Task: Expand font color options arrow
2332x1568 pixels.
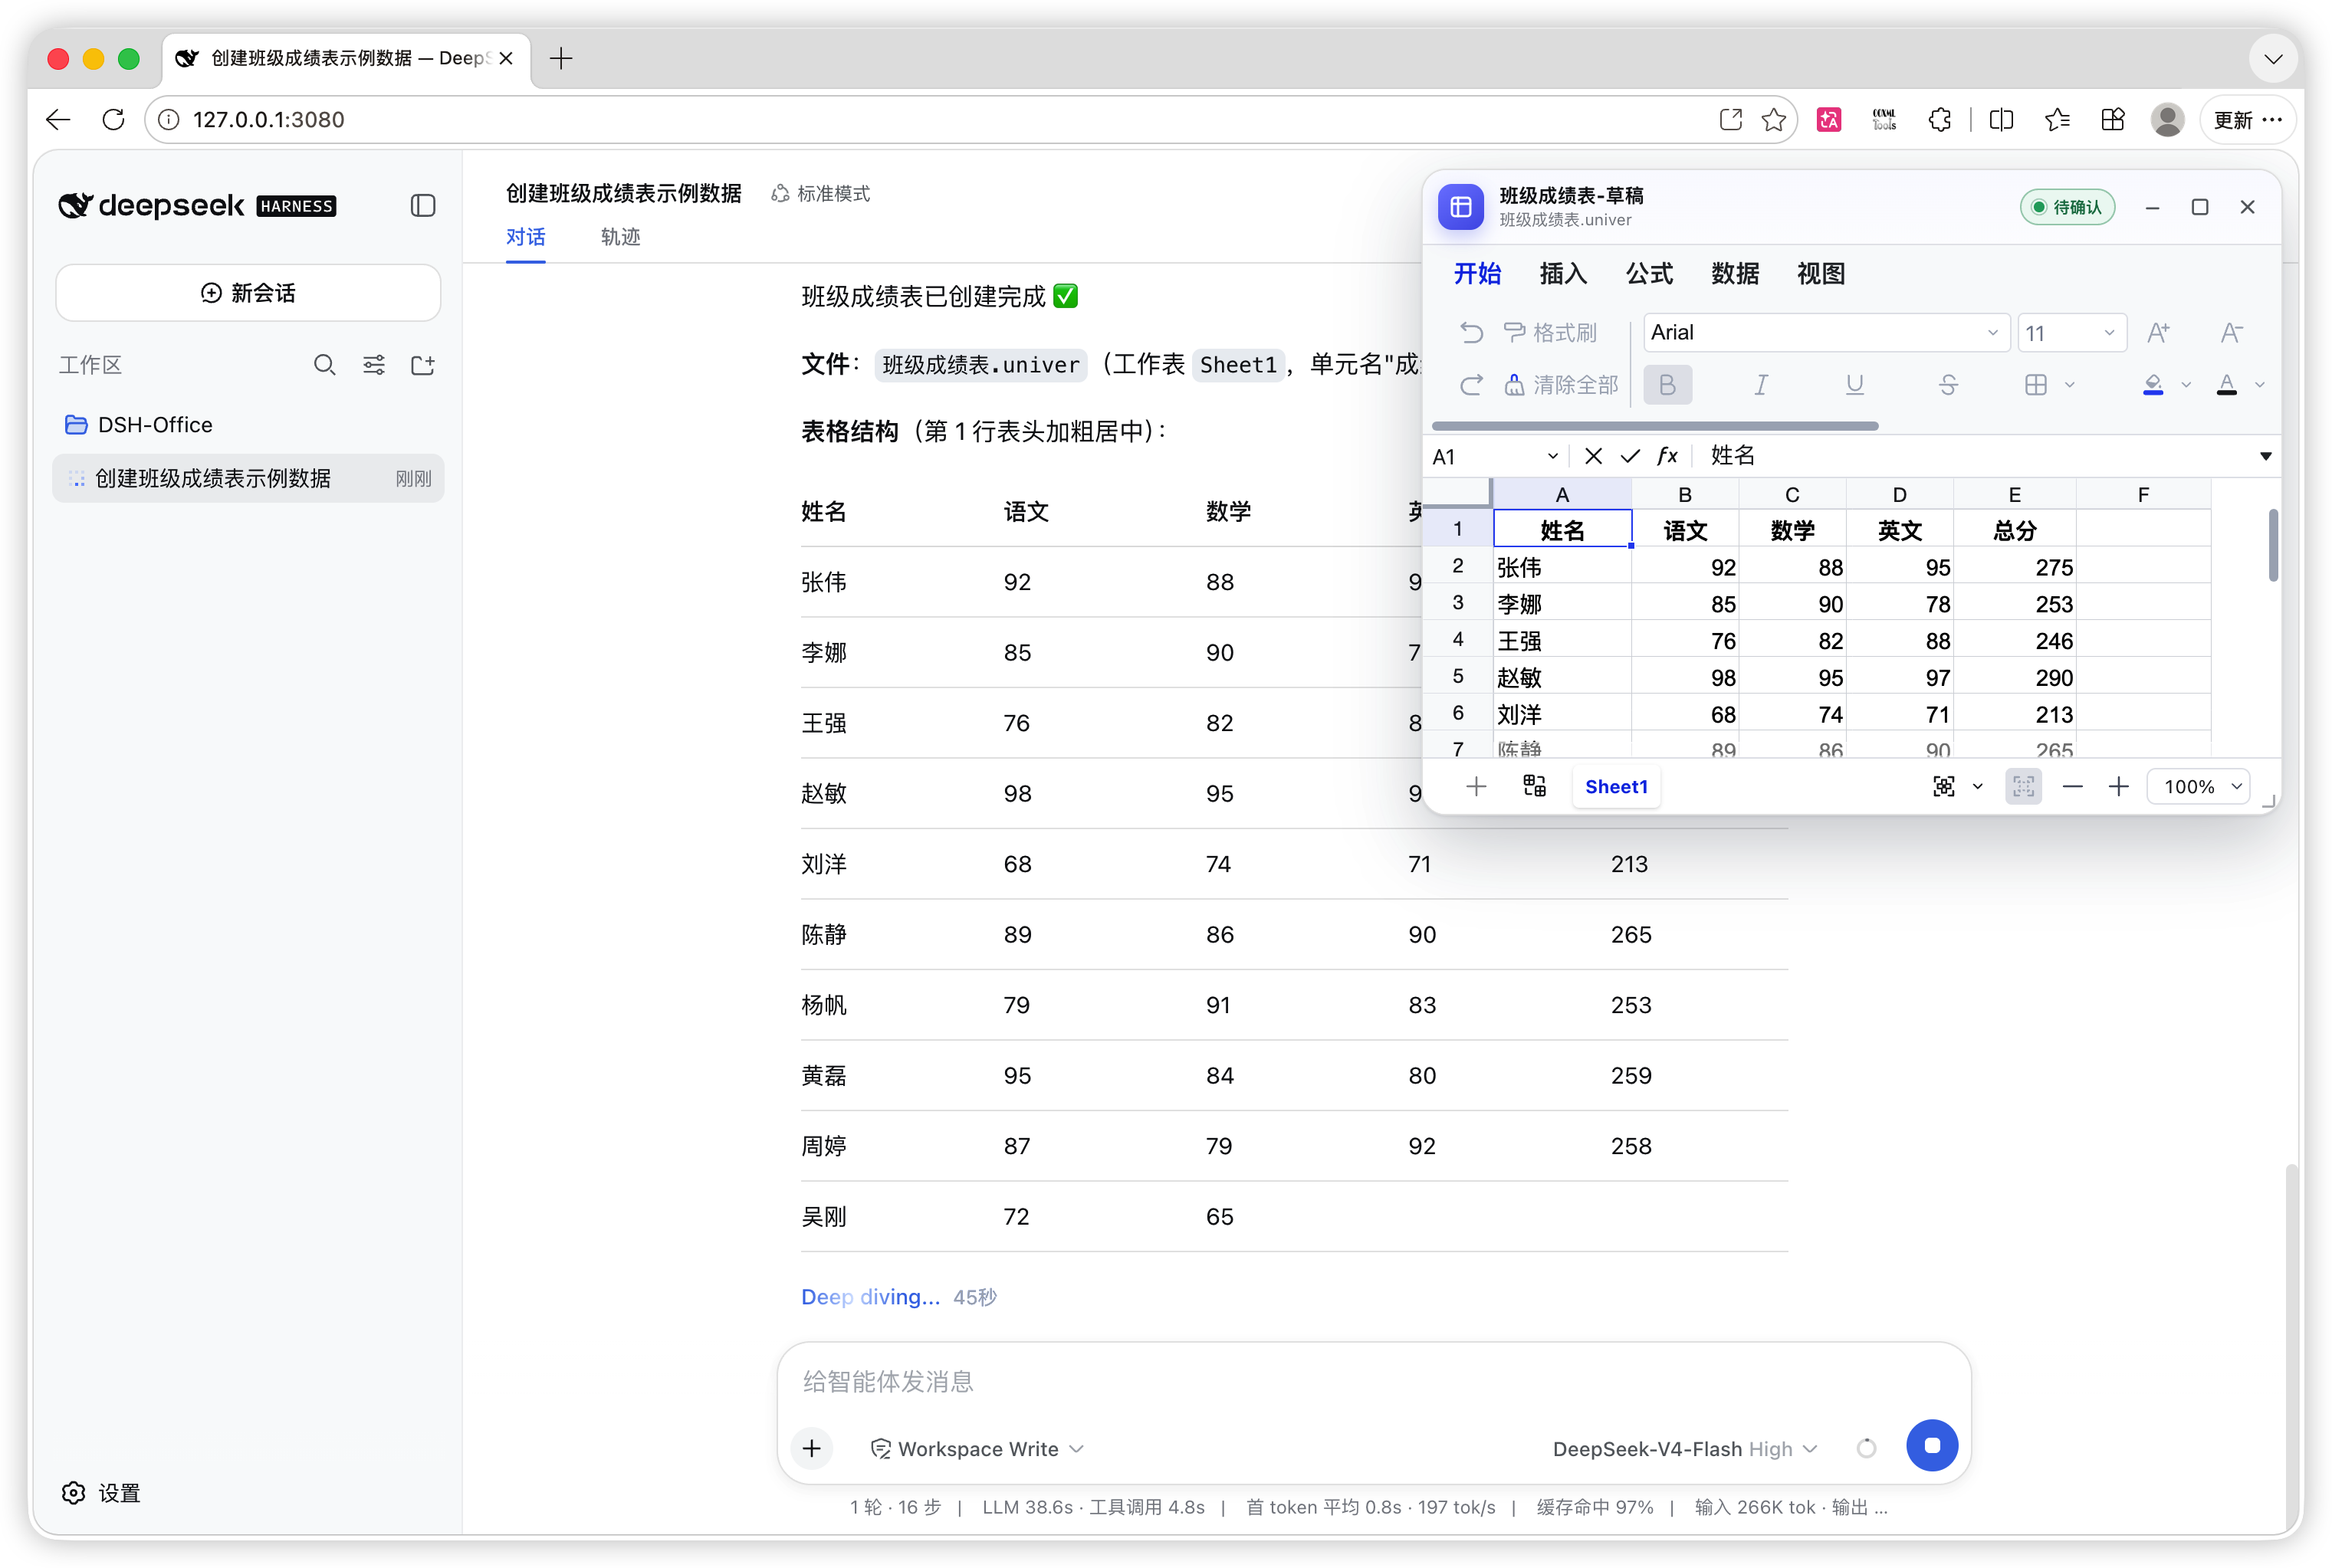Action: tap(2259, 385)
